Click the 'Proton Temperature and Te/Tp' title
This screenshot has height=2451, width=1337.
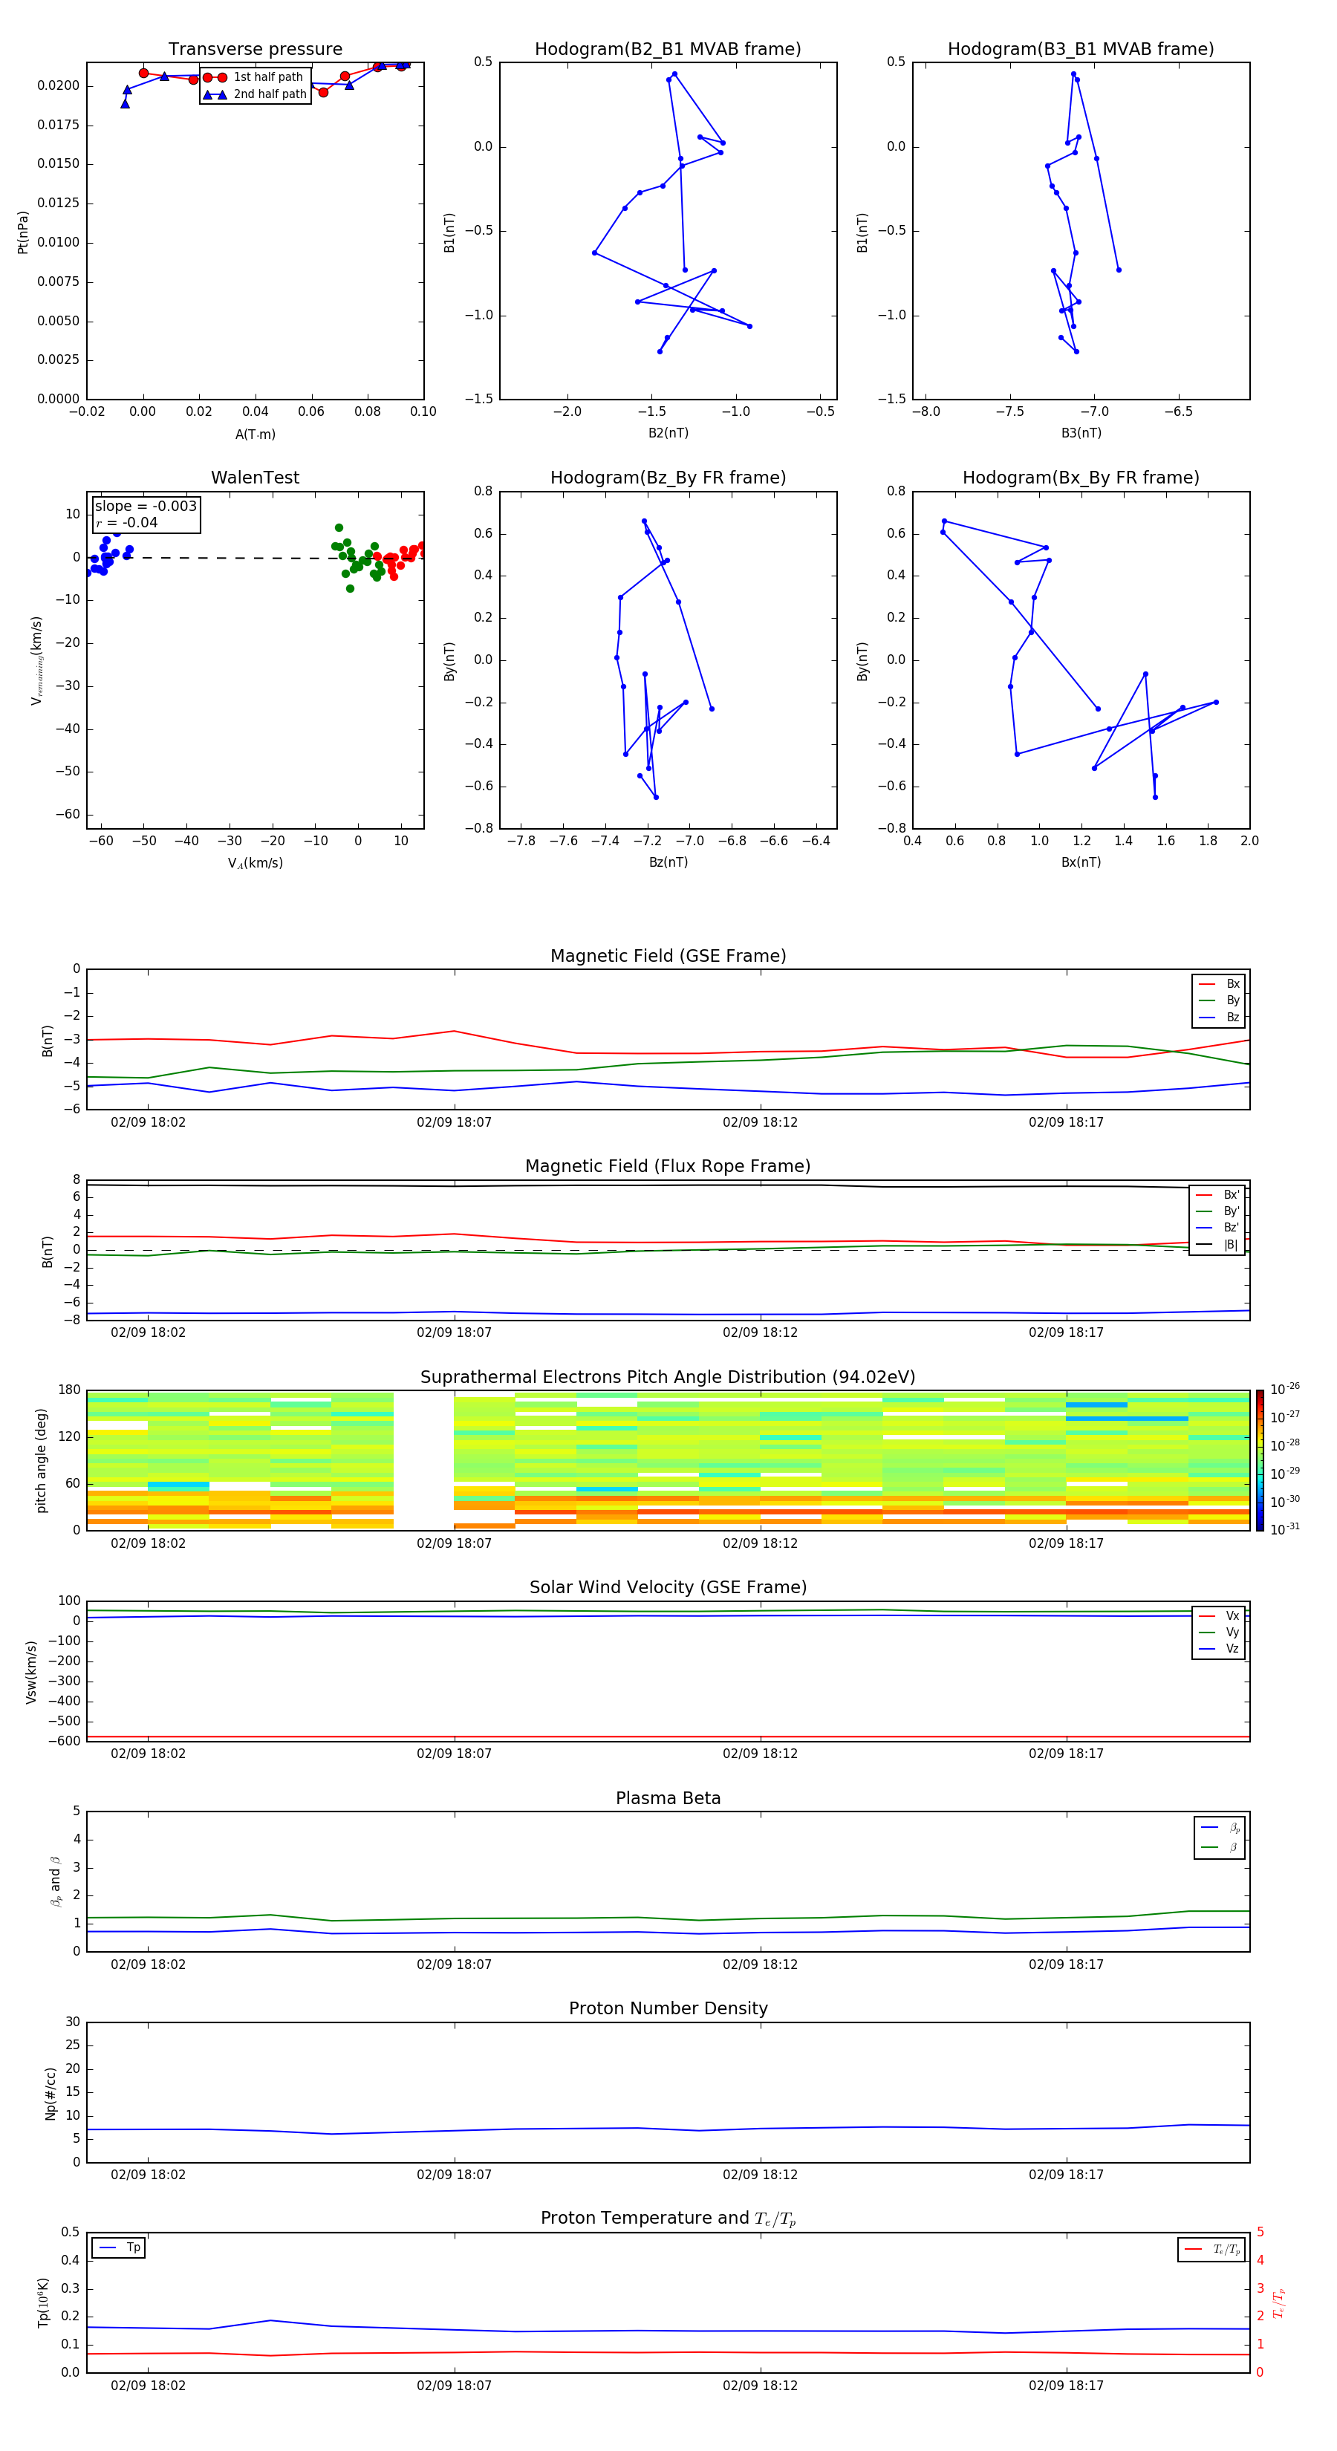pos(668,2219)
